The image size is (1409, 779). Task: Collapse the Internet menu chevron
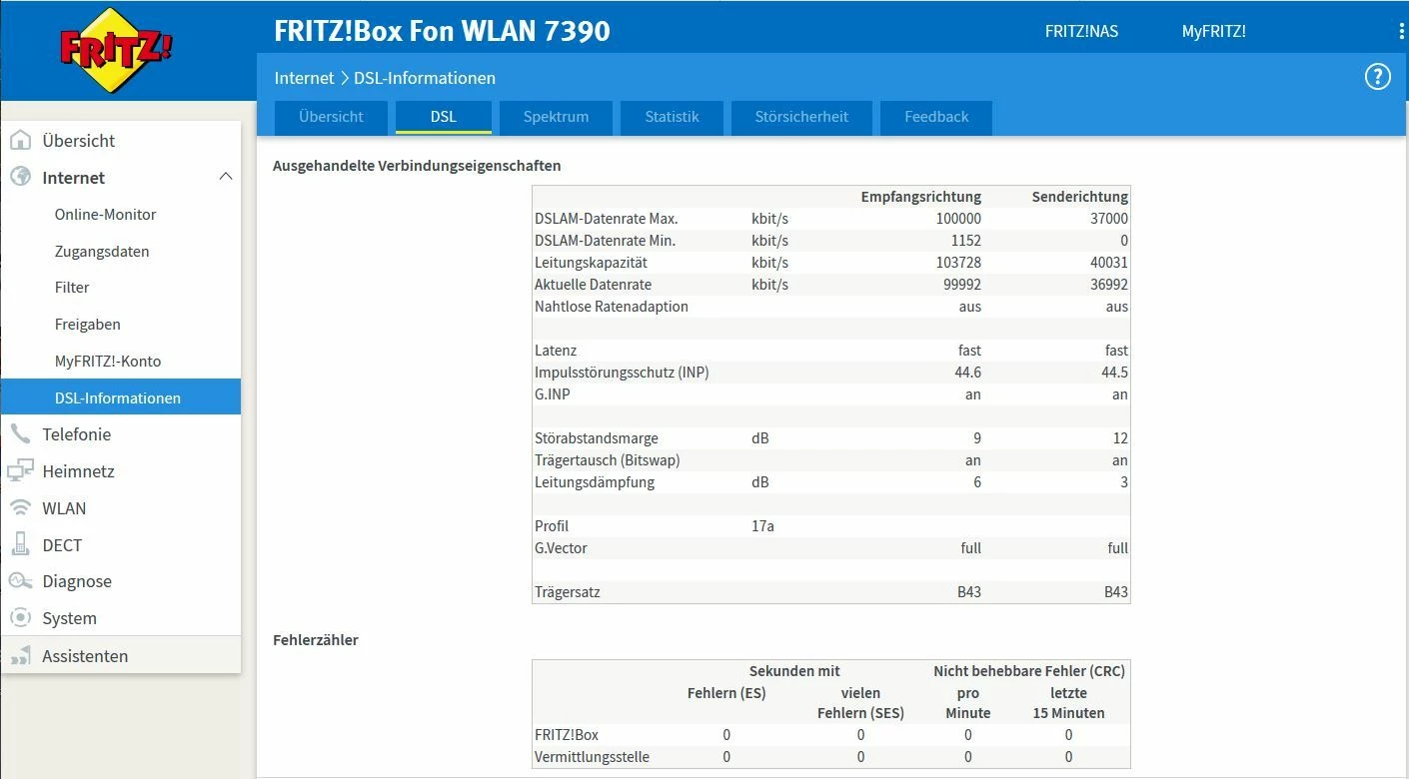click(226, 177)
